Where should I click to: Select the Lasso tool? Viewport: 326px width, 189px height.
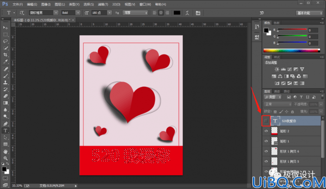pos(6,41)
